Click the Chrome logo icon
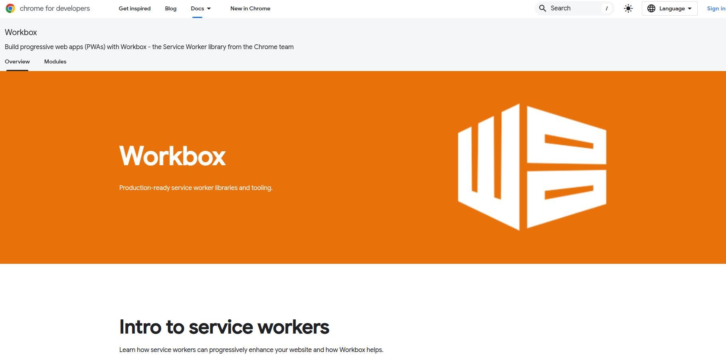726x362 pixels. pos(10,8)
